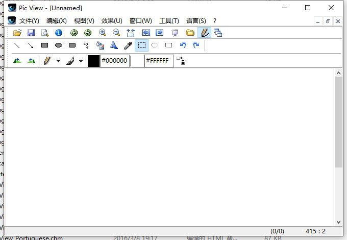Image resolution: width=347 pixels, height=240 pixels.
Task: Click the vertical scrollbar up arrow
Action: tap(338, 73)
